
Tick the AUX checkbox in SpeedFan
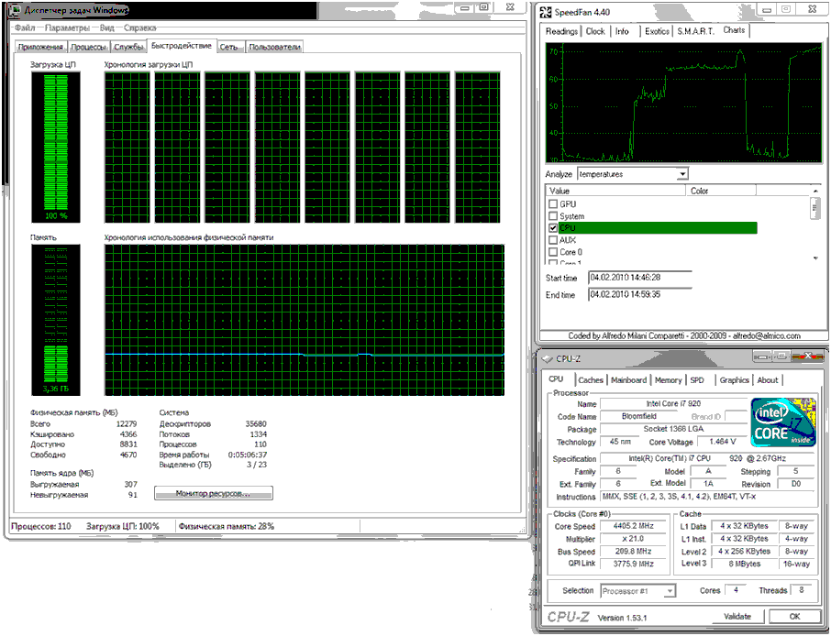pyautogui.click(x=553, y=240)
